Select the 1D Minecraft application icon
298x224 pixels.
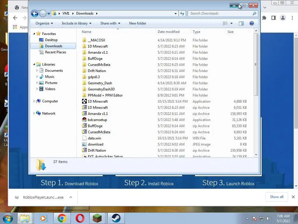(x=84, y=101)
